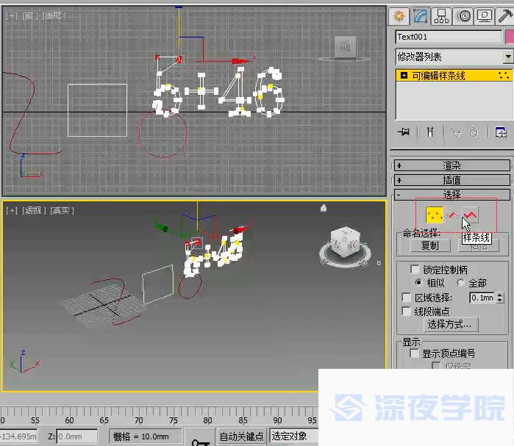Toggle the 自动关键点 button

(x=241, y=436)
